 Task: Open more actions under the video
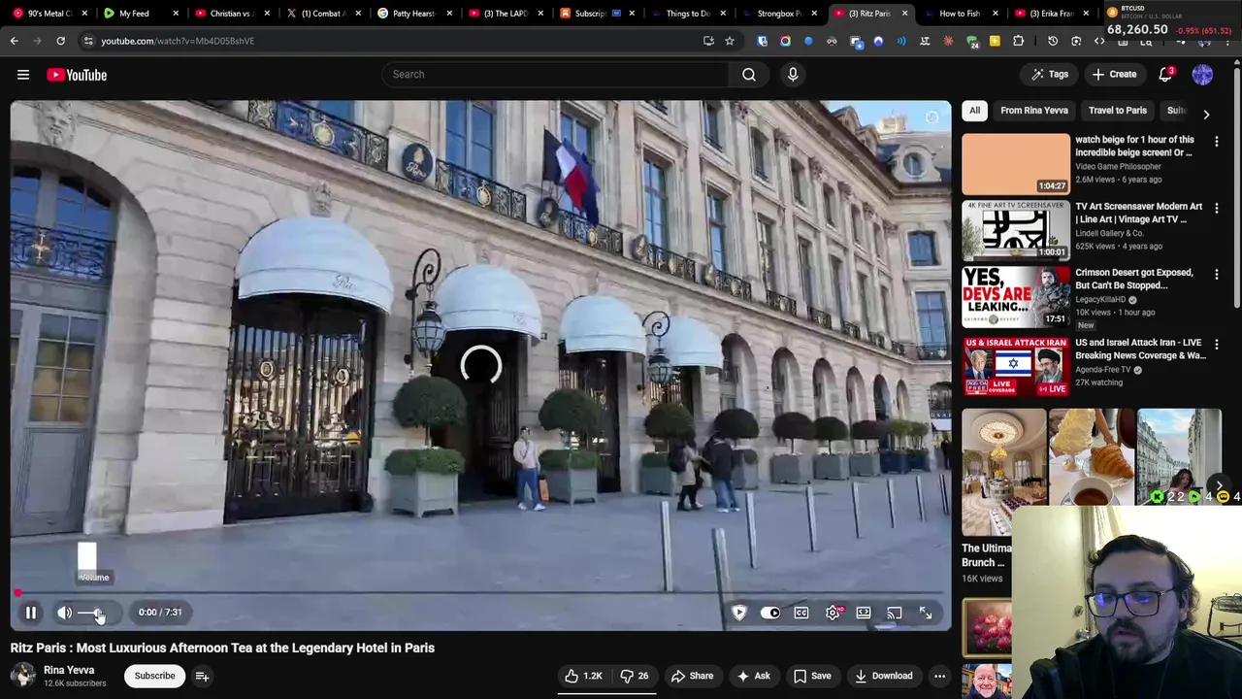(x=939, y=676)
